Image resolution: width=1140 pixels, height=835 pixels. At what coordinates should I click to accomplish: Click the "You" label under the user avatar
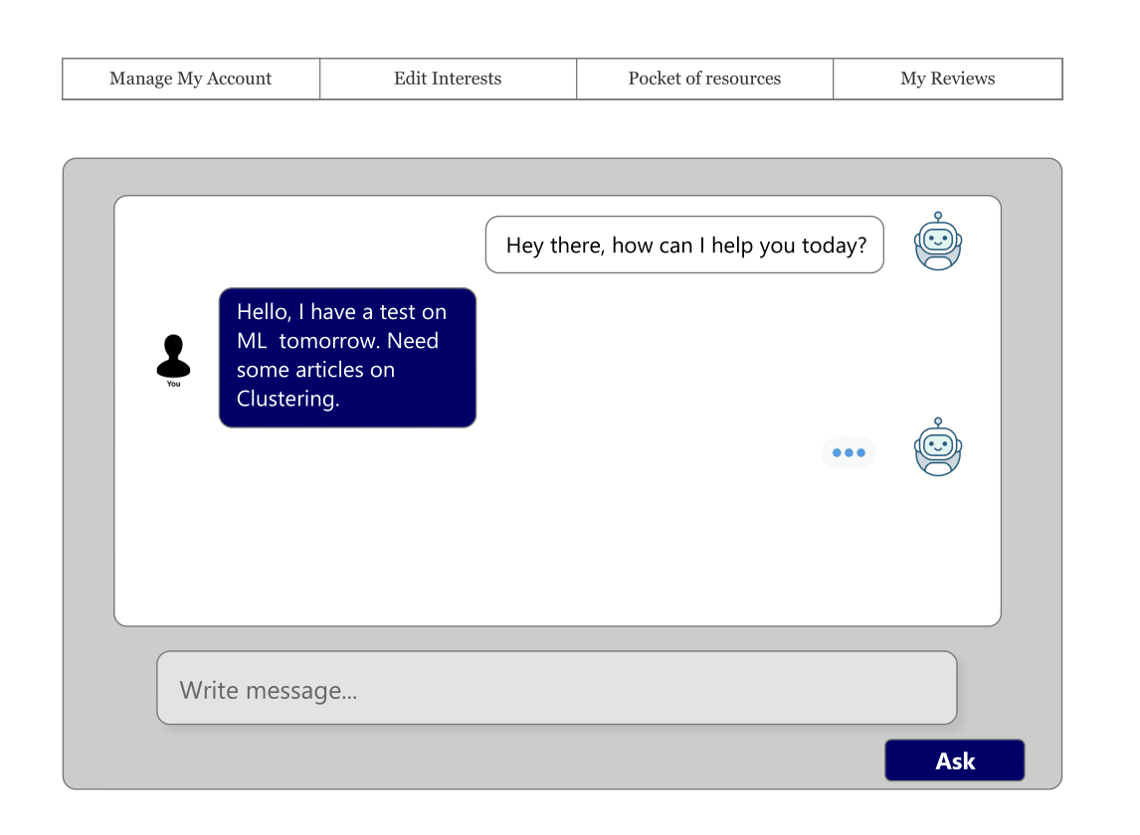click(x=173, y=384)
